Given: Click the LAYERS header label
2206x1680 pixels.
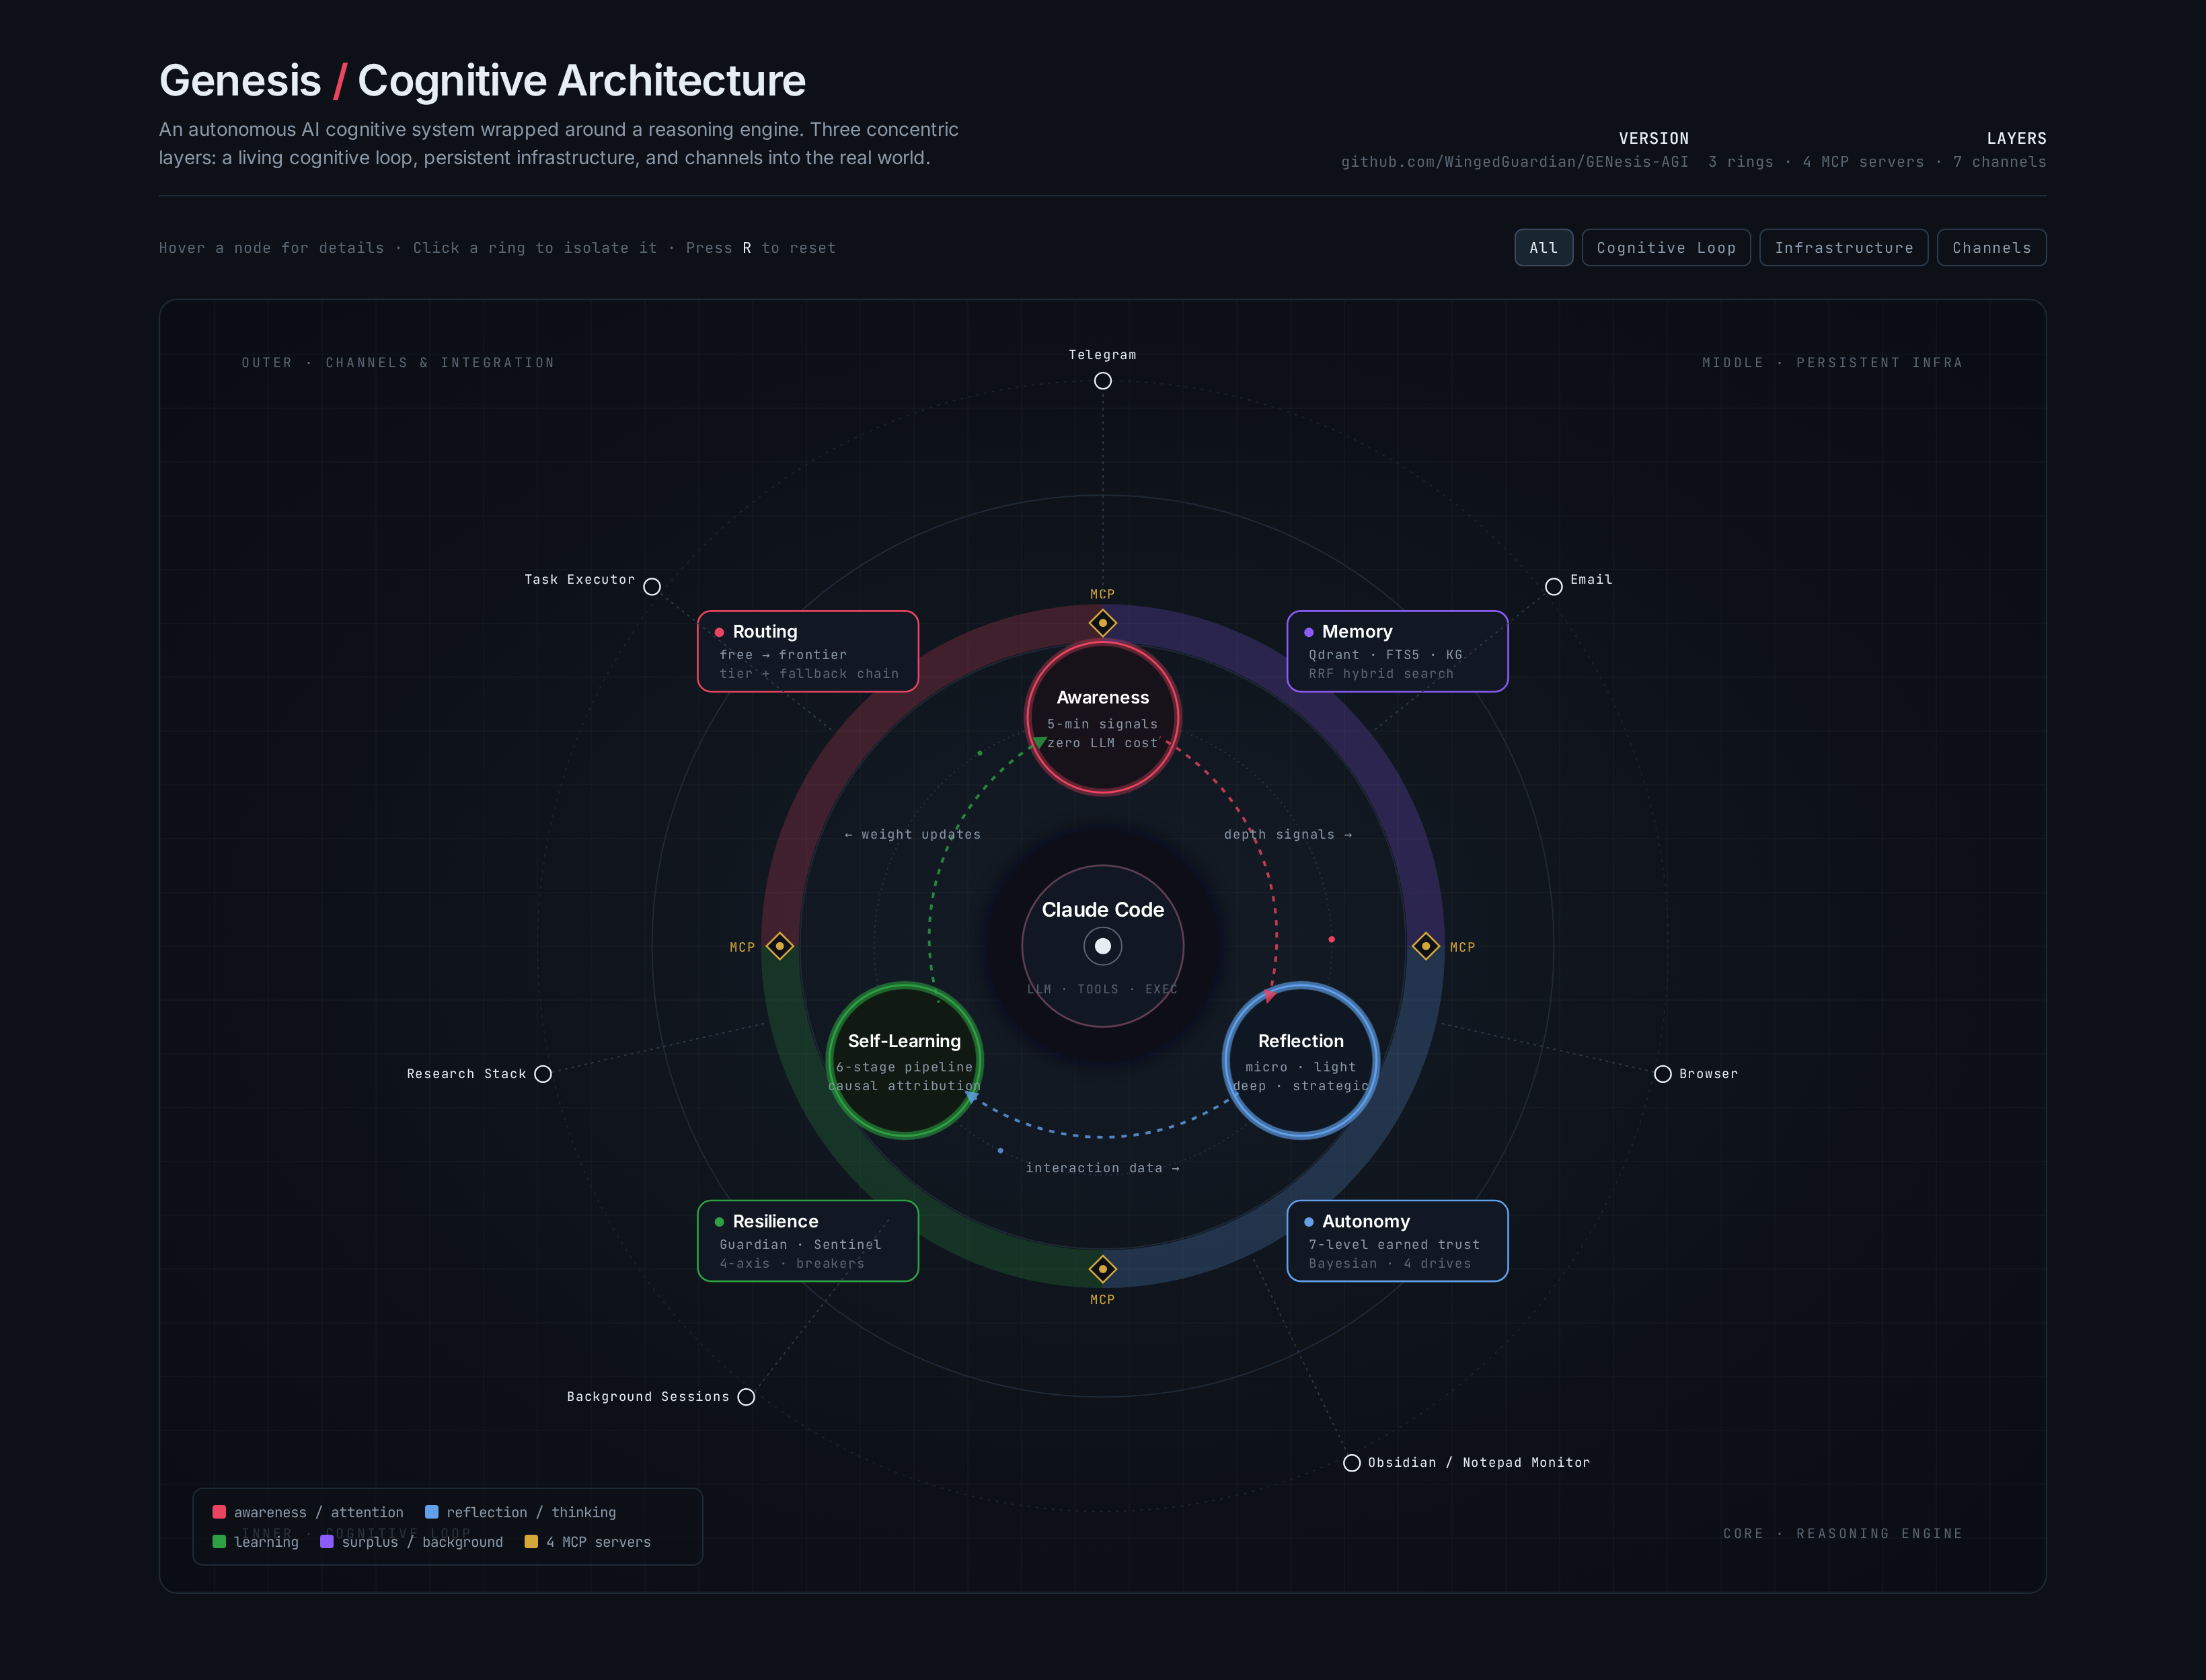Looking at the screenshot, I should [x=2016, y=139].
